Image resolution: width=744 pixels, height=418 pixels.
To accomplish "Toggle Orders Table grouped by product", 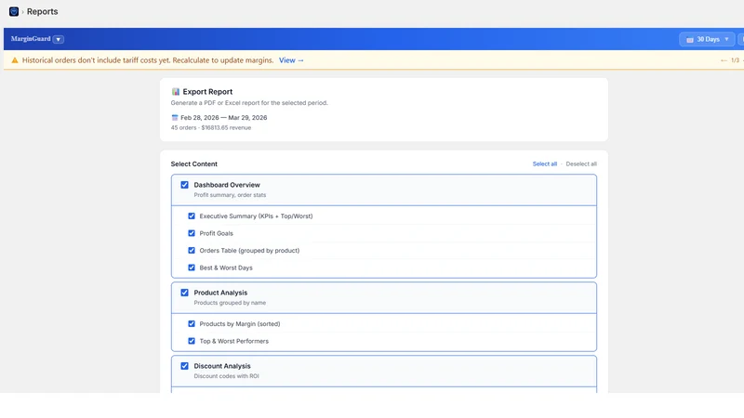I will click(x=192, y=250).
